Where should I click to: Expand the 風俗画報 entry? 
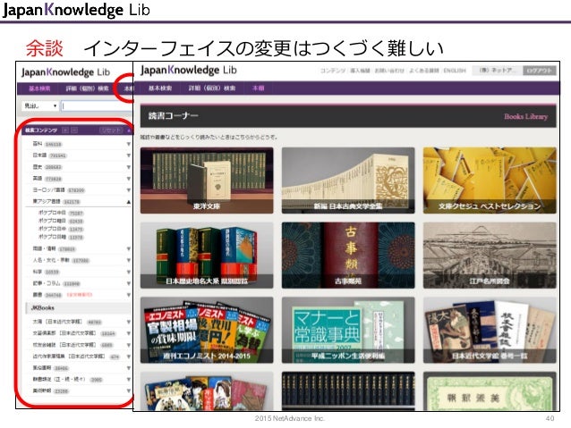pyautogui.click(x=128, y=368)
